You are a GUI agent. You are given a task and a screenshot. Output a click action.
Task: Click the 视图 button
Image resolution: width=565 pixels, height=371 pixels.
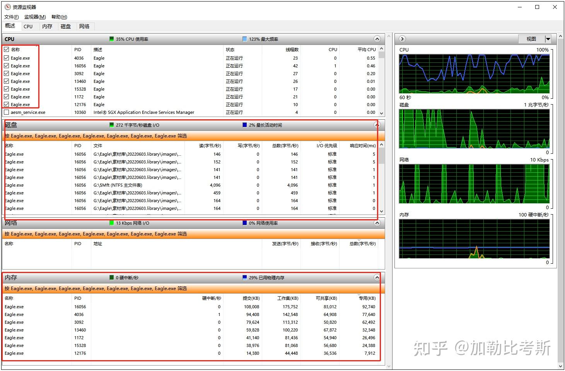(531, 39)
